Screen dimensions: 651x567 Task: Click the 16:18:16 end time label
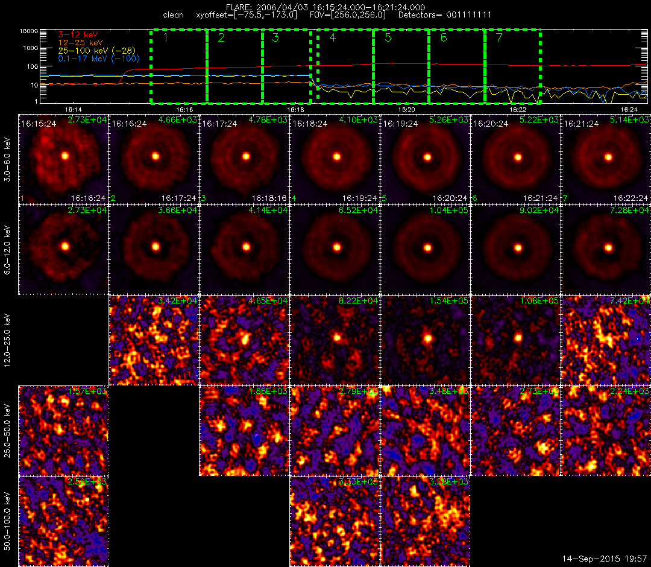(x=269, y=198)
